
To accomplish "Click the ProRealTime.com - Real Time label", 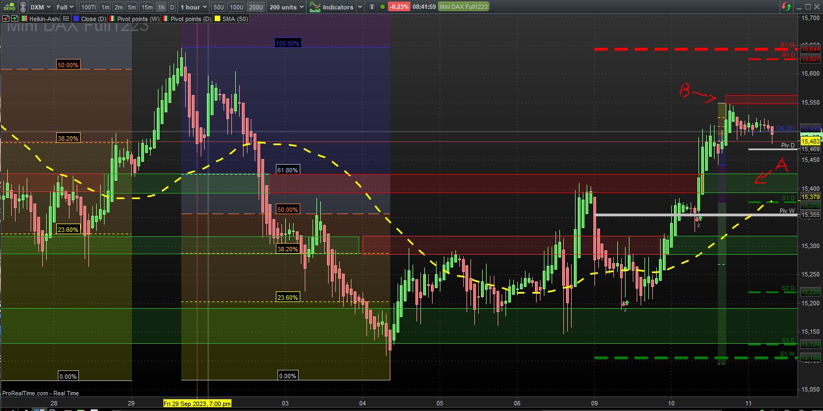I will (x=41, y=393).
